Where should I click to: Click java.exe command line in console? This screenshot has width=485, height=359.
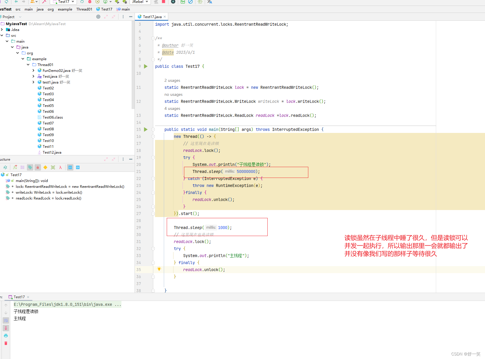coord(67,304)
